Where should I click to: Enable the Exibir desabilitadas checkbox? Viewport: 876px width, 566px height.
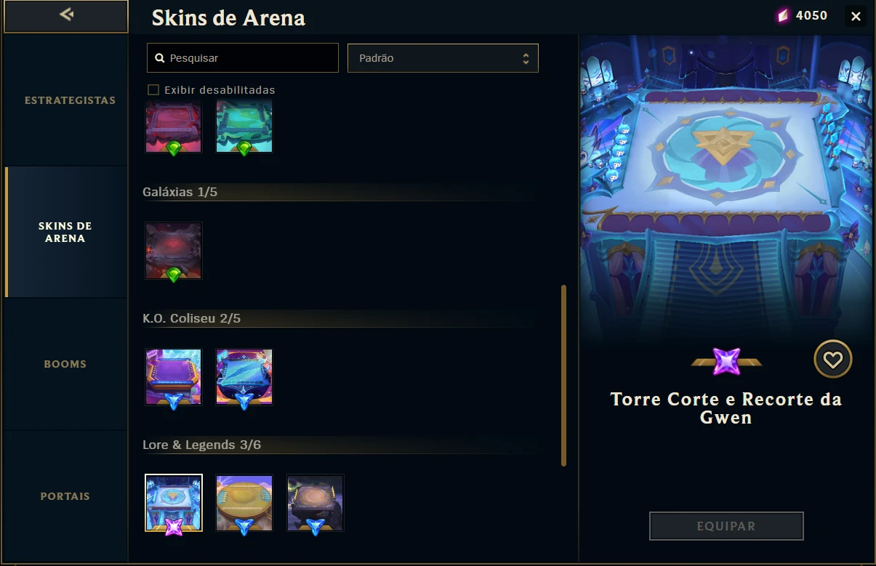153,90
